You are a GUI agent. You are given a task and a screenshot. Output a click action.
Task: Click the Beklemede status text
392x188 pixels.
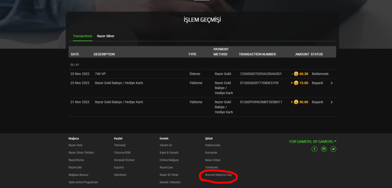tap(320, 74)
